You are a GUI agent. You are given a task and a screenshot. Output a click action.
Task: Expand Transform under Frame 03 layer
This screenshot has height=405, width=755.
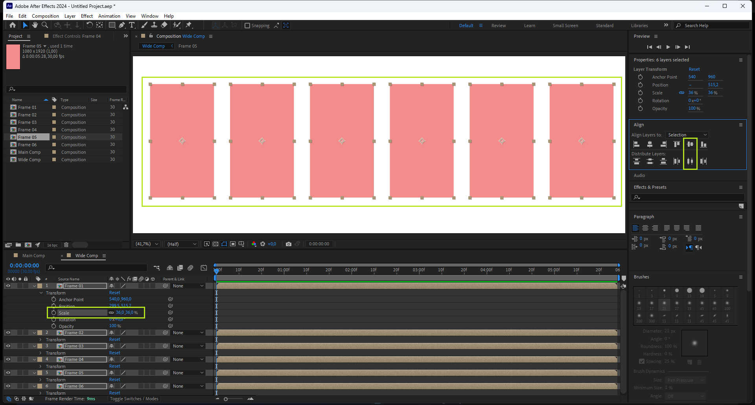pyautogui.click(x=41, y=353)
